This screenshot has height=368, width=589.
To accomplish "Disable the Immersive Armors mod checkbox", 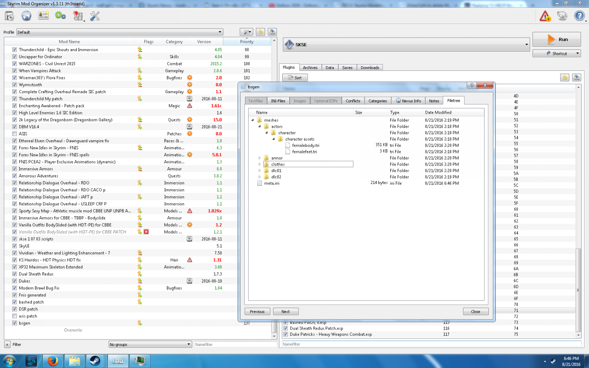I will point(14,169).
